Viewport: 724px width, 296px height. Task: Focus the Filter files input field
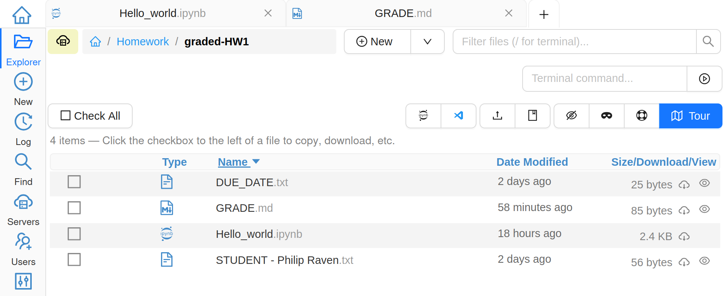(x=574, y=42)
